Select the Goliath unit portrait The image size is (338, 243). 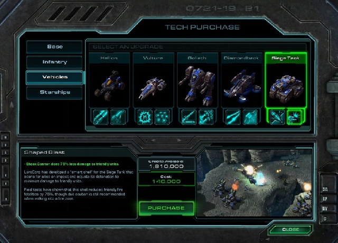[197, 85]
